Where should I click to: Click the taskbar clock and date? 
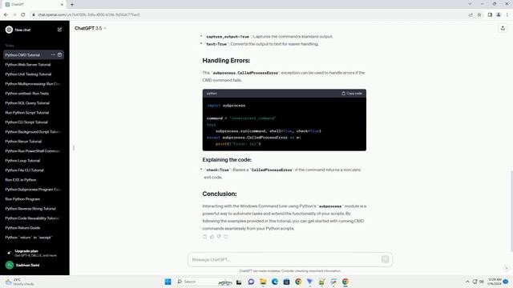[495, 282]
